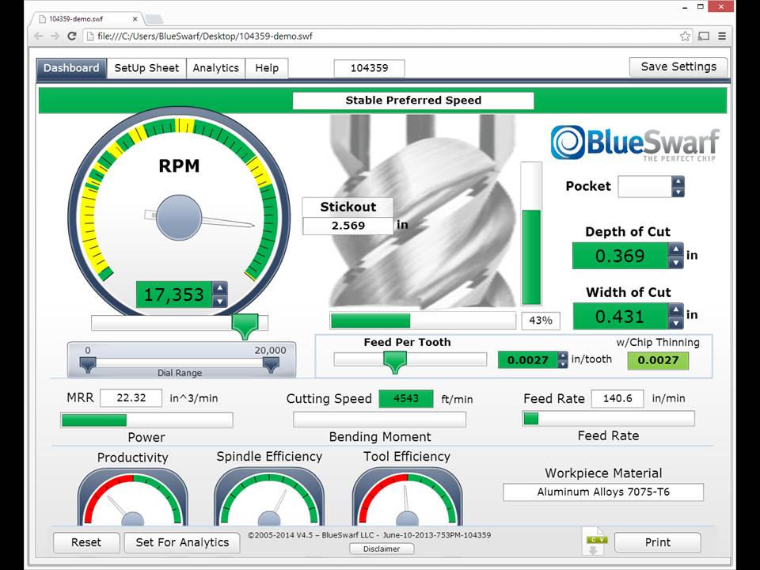
Task: Click the Bending Moment bar
Action: pyautogui.click(x=379, y=420)
